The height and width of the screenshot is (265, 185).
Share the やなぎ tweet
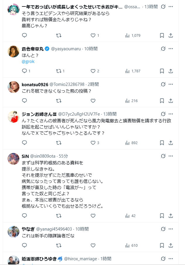[171, 245]
